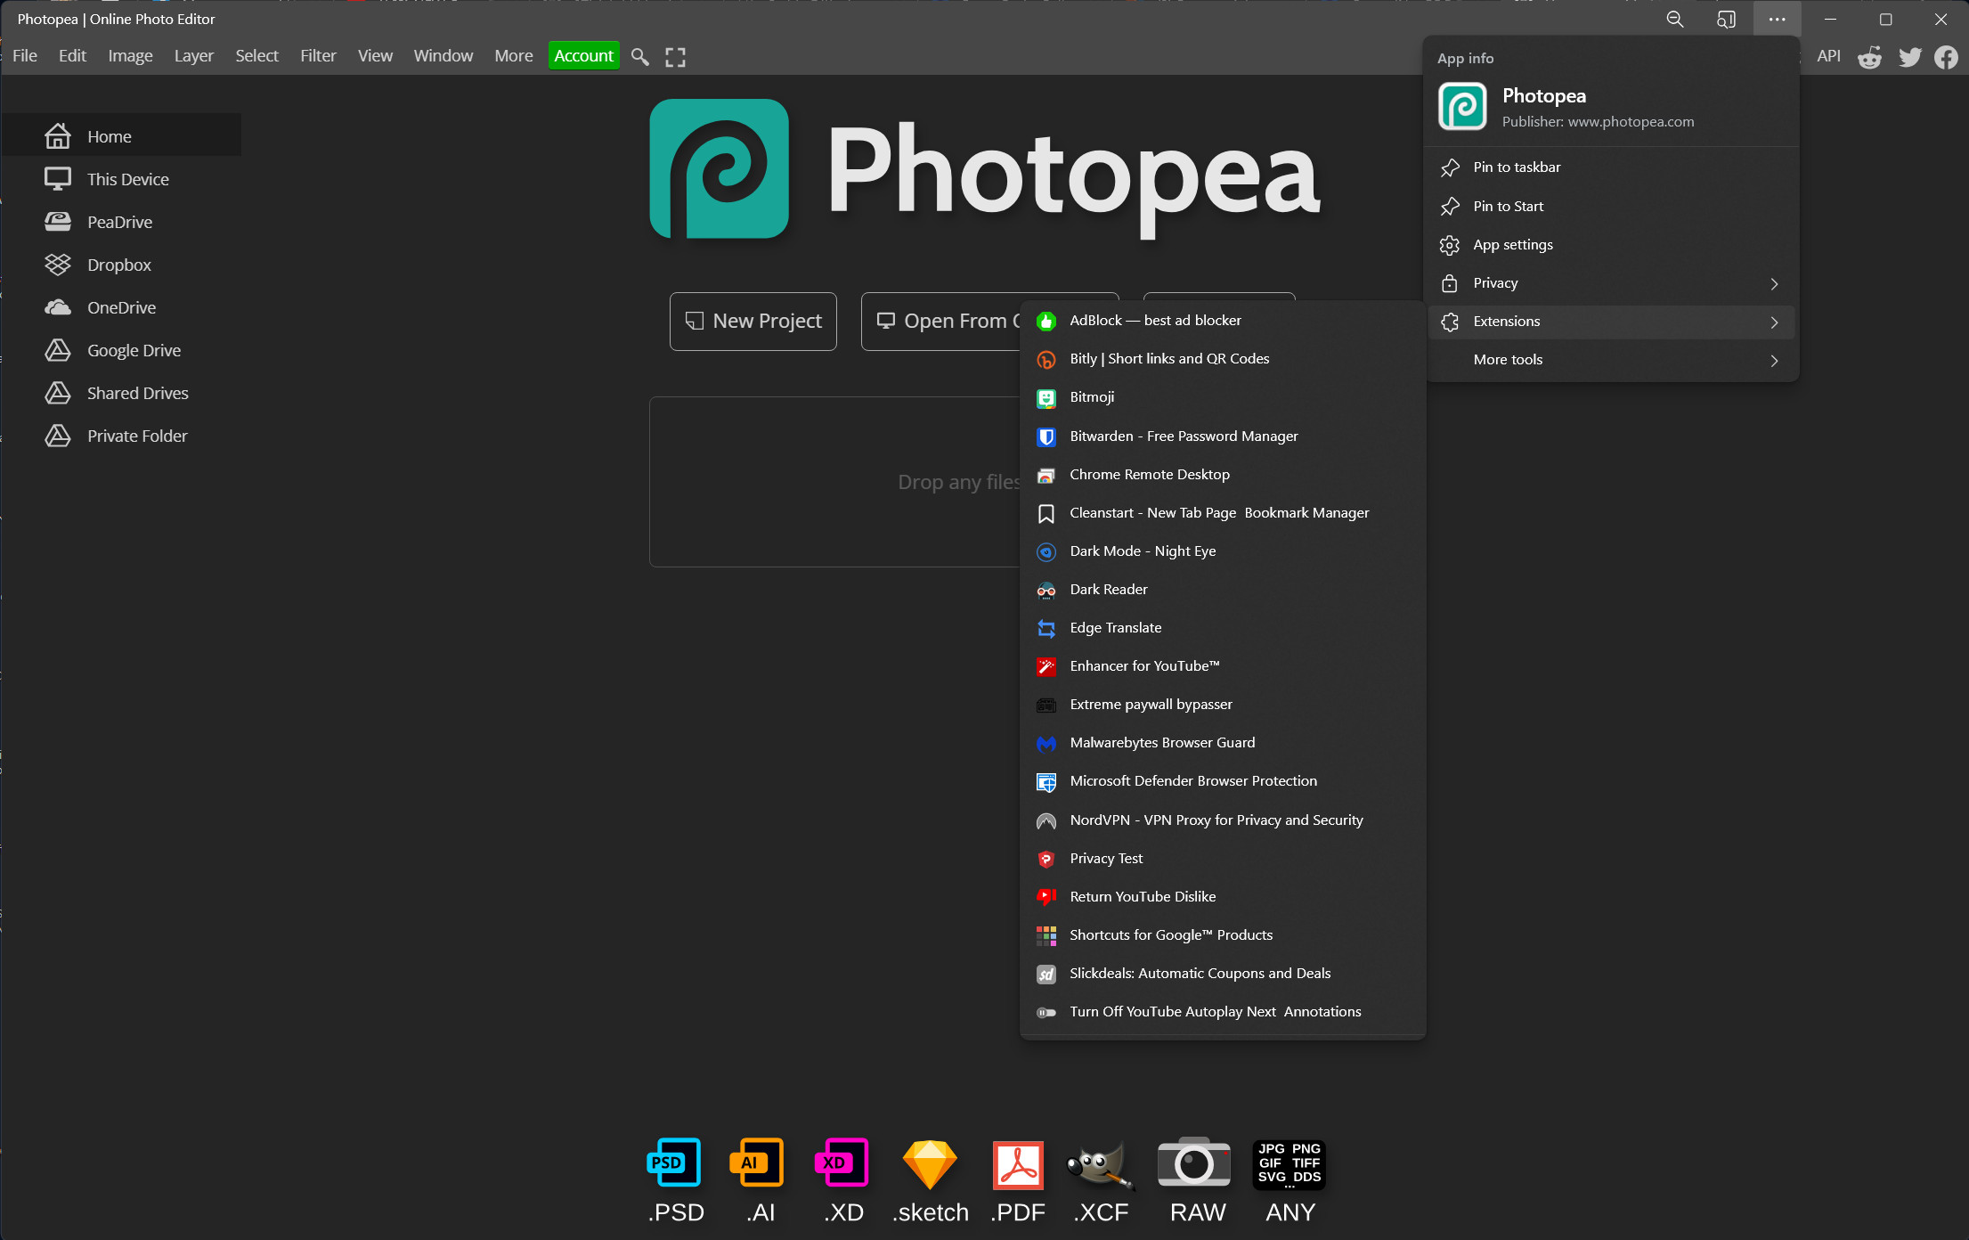
Task: Open Photopea's Reddit icon
Action: 1869,57
